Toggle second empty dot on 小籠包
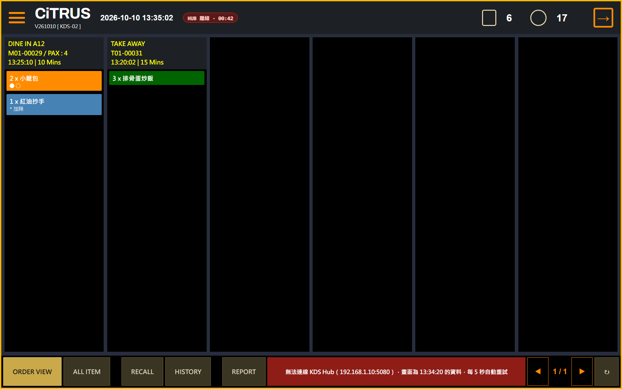 tap(18, 86)
